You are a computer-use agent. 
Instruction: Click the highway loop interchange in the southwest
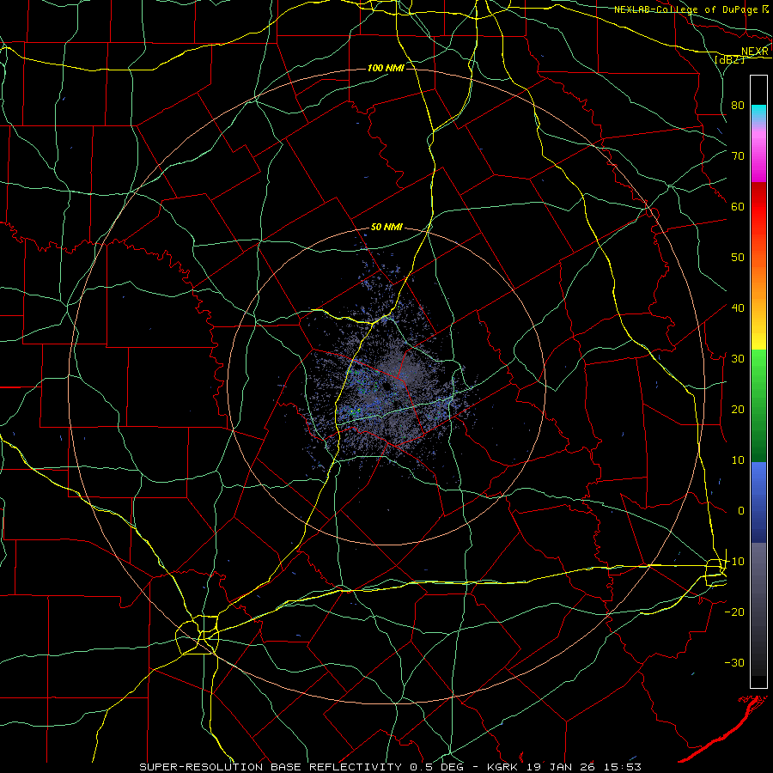198,635
